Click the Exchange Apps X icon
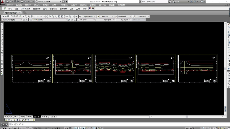This screenshot has height=129, width=230. point(191,2)
